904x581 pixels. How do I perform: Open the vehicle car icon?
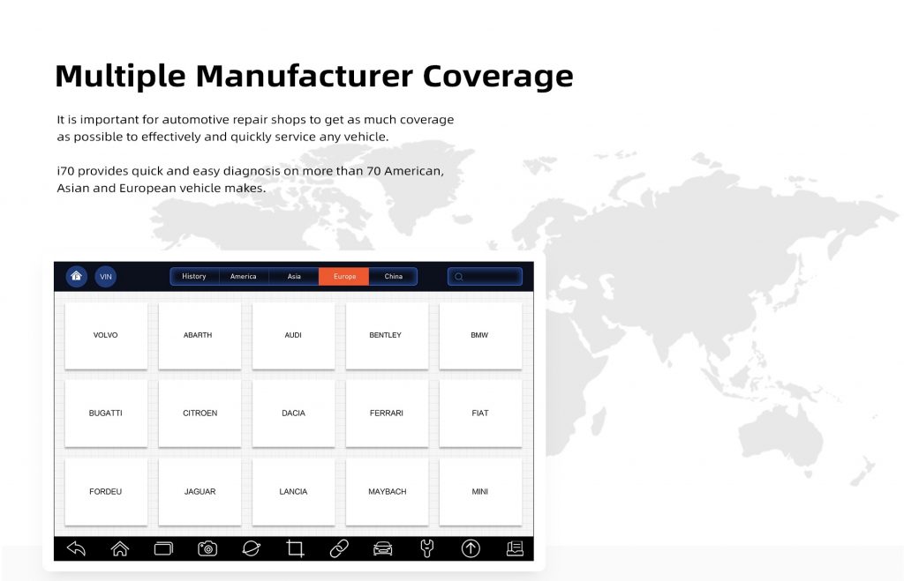(x=383, y=548)
